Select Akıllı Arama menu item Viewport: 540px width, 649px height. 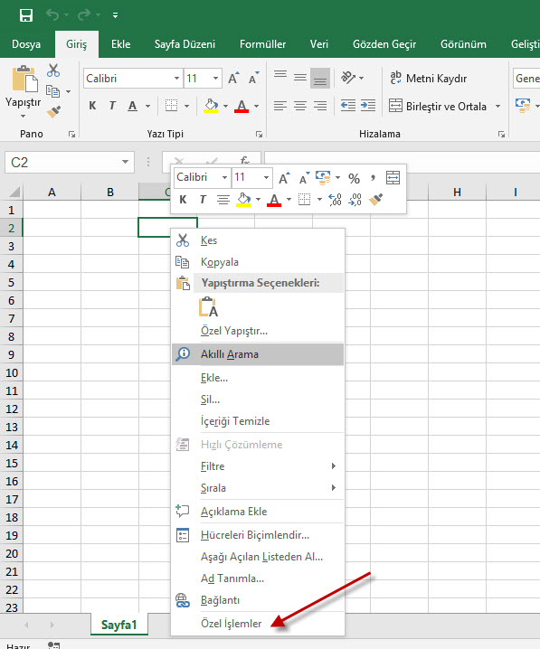click(258, 354)
